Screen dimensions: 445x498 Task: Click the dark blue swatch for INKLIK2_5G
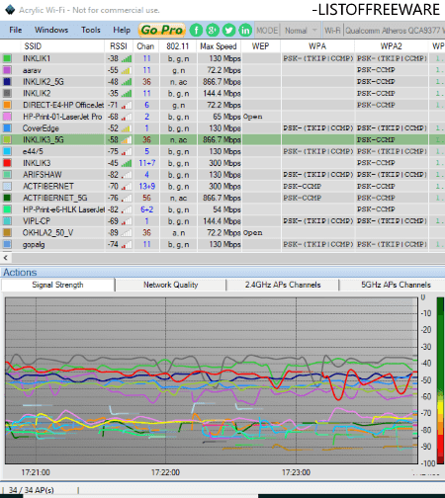coord(7,82)
